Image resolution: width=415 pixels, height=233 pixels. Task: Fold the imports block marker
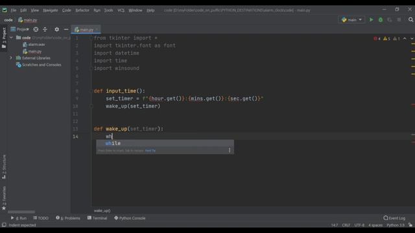click(91, 38)
